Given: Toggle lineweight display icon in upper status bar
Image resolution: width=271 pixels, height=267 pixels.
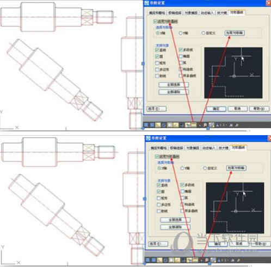Looking at the screenshot, I should pos(182,125).
